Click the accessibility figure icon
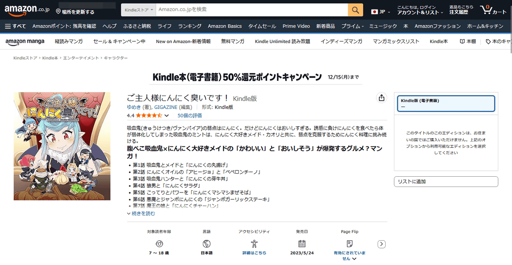The height and width of the screenshot is (265, 512). (254, 244)
